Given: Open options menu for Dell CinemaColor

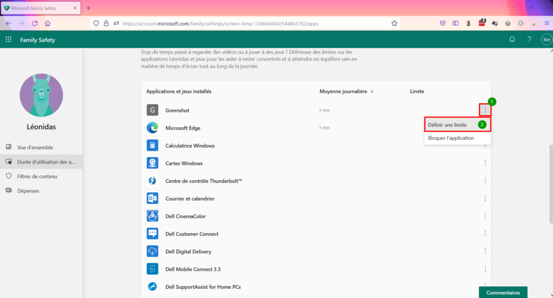Looking at the screenshot, I should (485, 216).
